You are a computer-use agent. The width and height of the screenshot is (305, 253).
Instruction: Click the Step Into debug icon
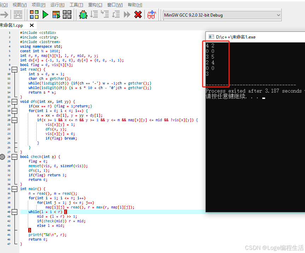[x=105, y=14]
